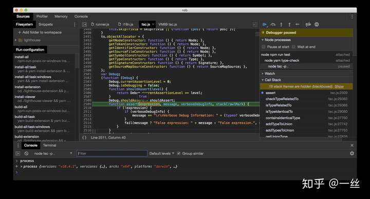Step into the next function call
The image size is (370, 199).
(x=281, y=24)
